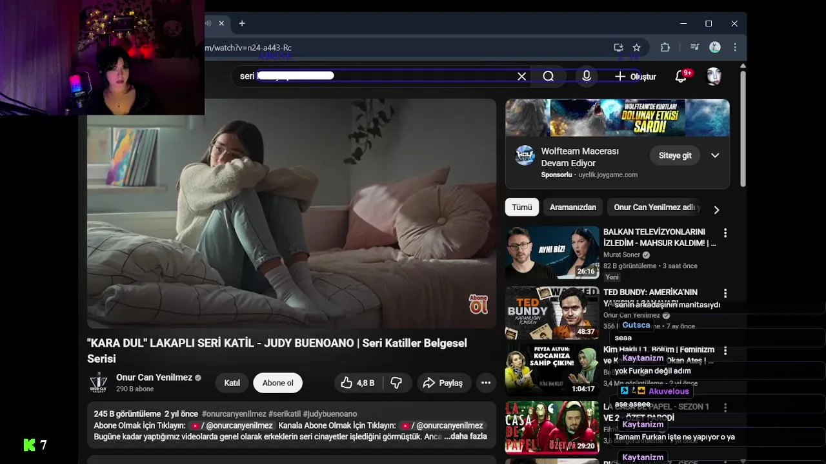This screenshot has width=826, height=464.
Task: Open the YouTube account avatar menu
Action: (x=714, y=76)
